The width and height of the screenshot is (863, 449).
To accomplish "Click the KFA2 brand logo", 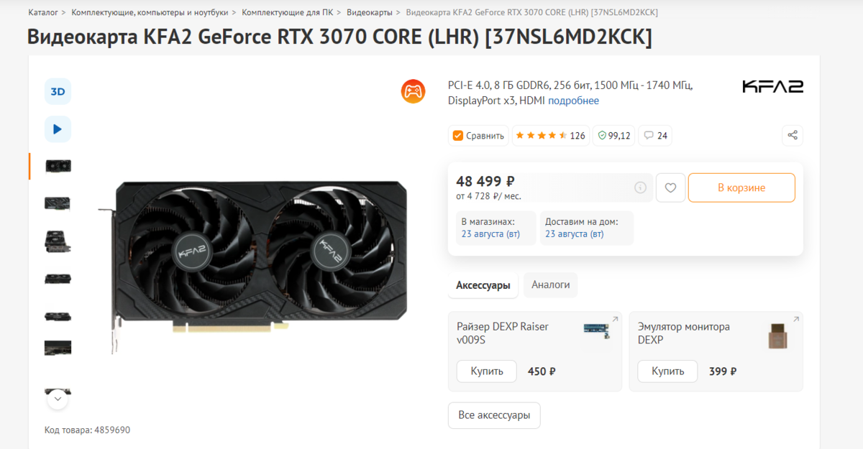I will tap(772, 87).
